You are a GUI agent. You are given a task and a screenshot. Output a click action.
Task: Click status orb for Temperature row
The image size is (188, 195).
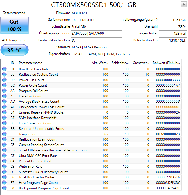click(4, 134)
